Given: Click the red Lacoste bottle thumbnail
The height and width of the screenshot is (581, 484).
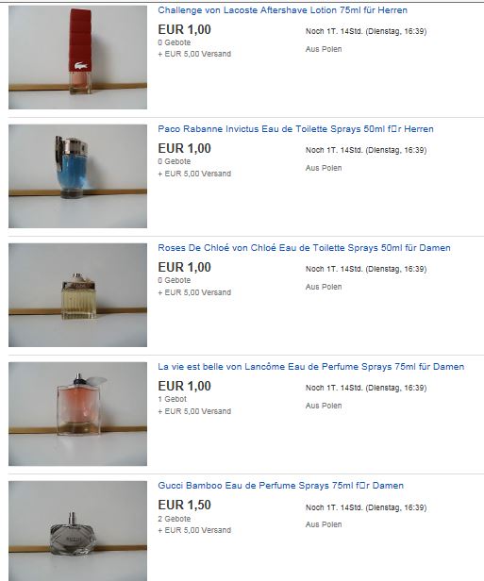Looking at the screenshot, I should tap(77, 58).
